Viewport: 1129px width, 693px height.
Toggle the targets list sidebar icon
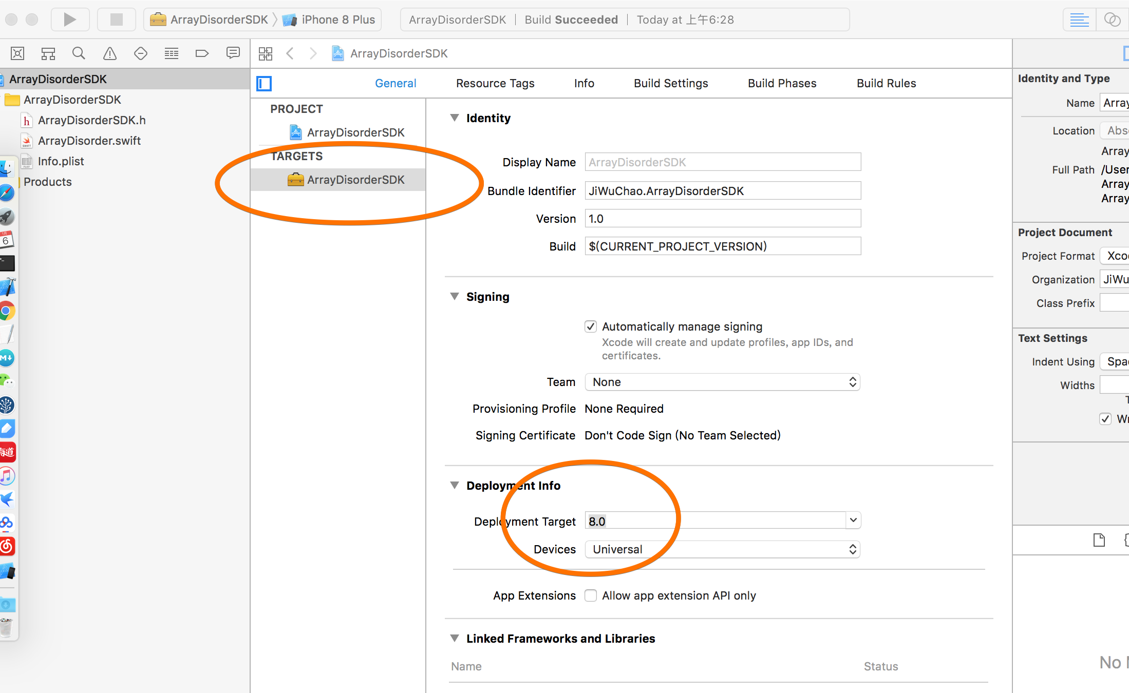coord(264,83)
